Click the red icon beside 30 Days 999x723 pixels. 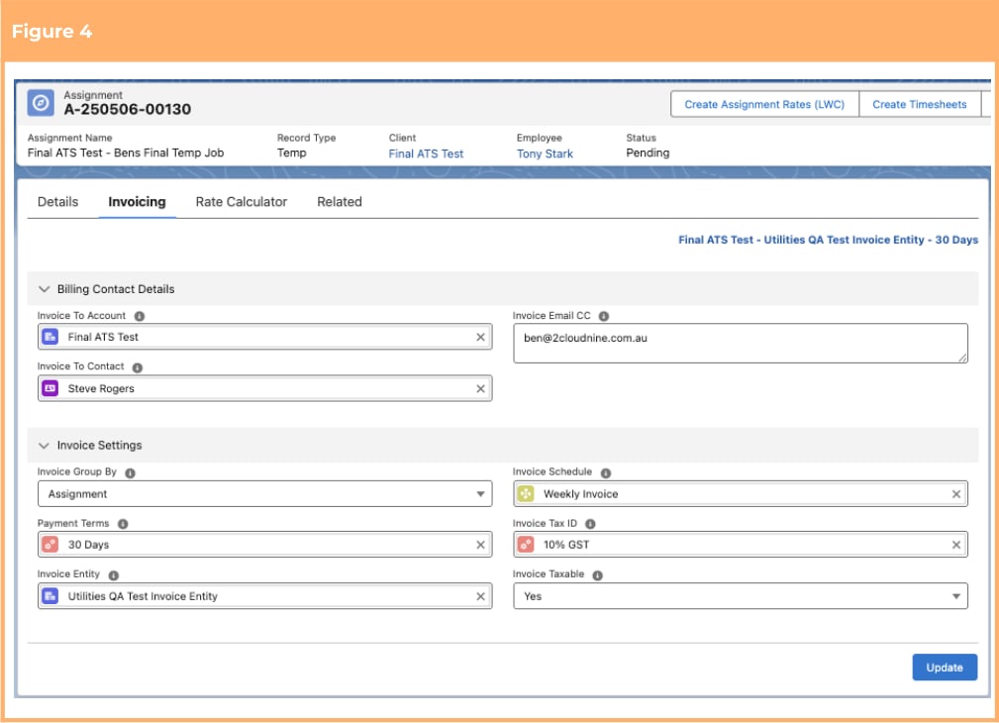click(x=50, y=545)
